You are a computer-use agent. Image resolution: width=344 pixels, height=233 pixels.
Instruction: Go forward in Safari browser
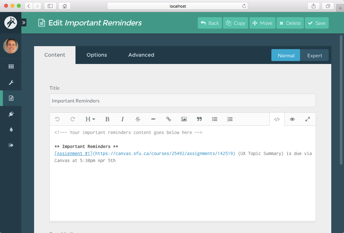click(37, 6)
